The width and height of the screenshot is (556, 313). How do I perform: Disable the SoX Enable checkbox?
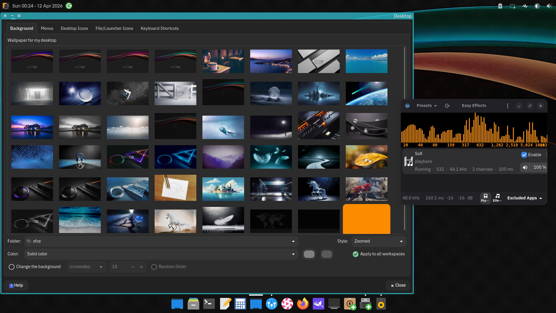(x=524, y=155)
